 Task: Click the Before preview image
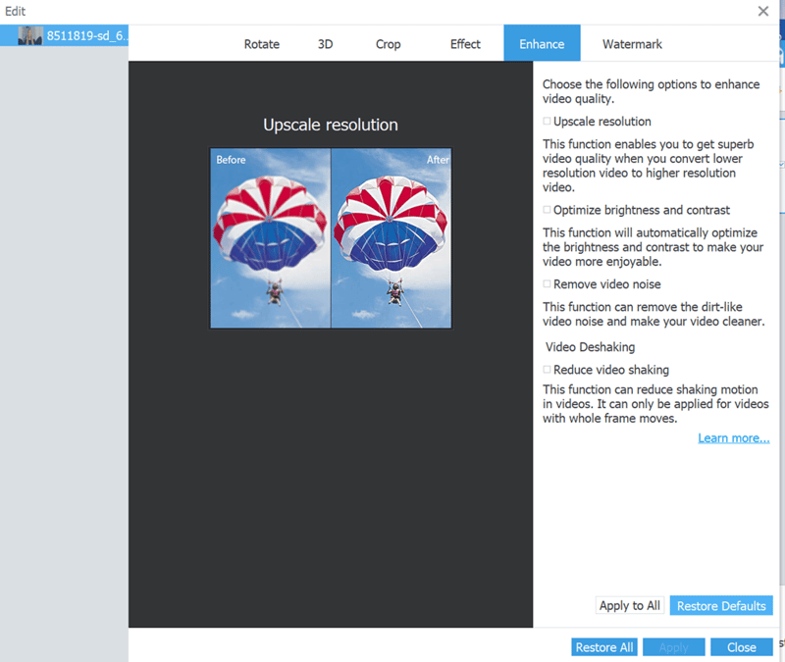tap(270, 238)
